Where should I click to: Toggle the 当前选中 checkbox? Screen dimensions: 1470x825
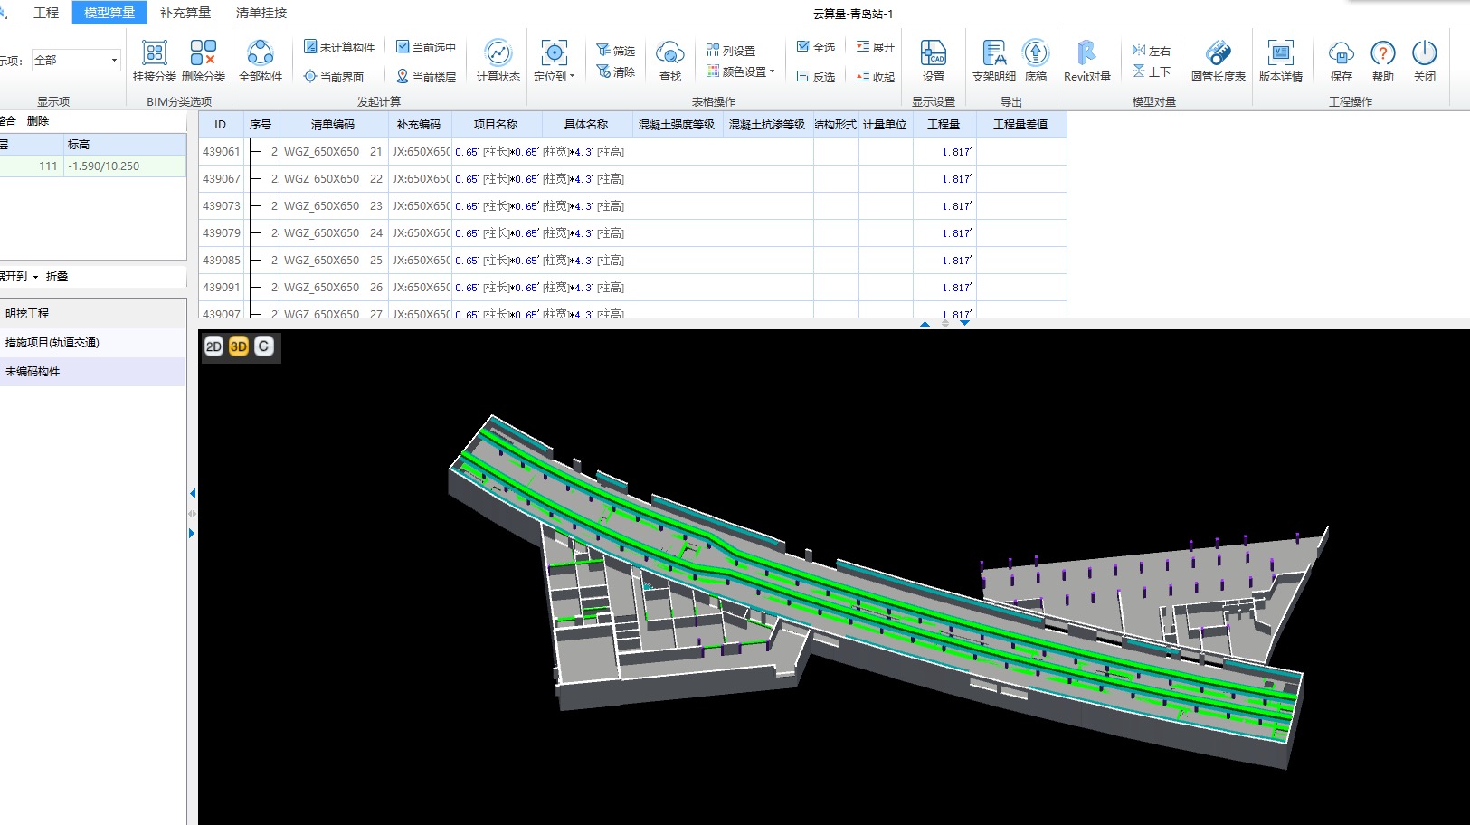(x=403, y=47)
